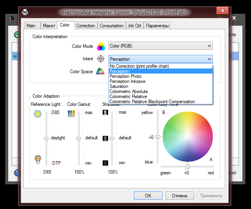Click the yellow-blue B slider handle

pyautogui.click(x=158, y=137)
